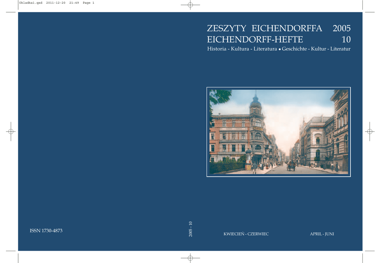Image resolution: width=381 pixels, height=263 pixels.
Task: Click the bottom center registration crosshair mark
Action: coord(190,257)
